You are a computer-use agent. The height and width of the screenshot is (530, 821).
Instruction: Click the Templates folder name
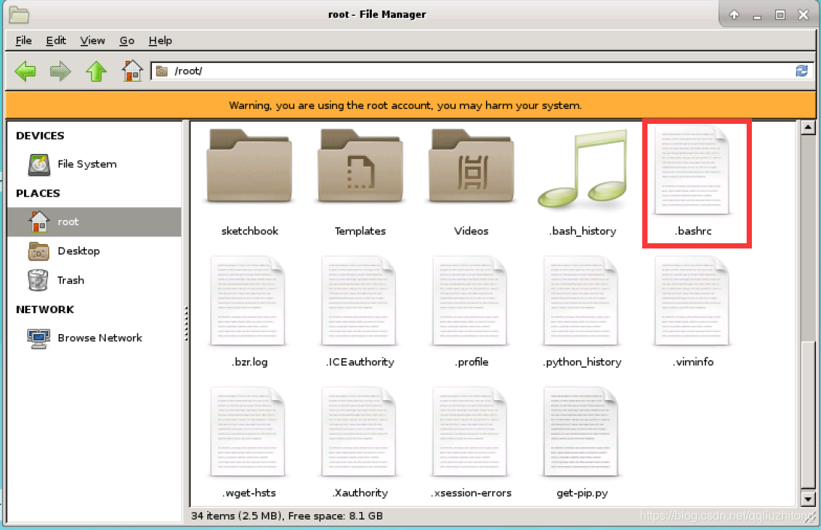[x=361, y=230]
